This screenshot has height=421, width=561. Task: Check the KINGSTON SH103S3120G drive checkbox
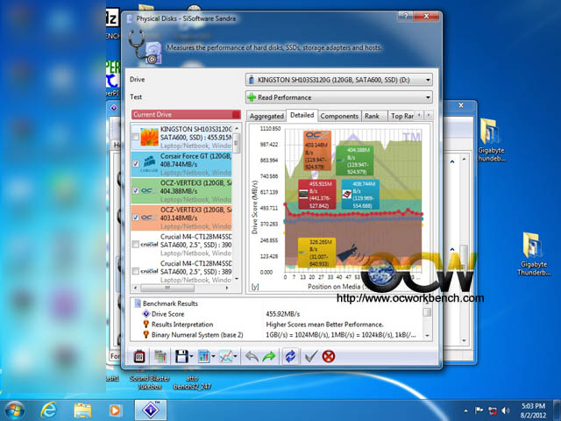[135, 137]
